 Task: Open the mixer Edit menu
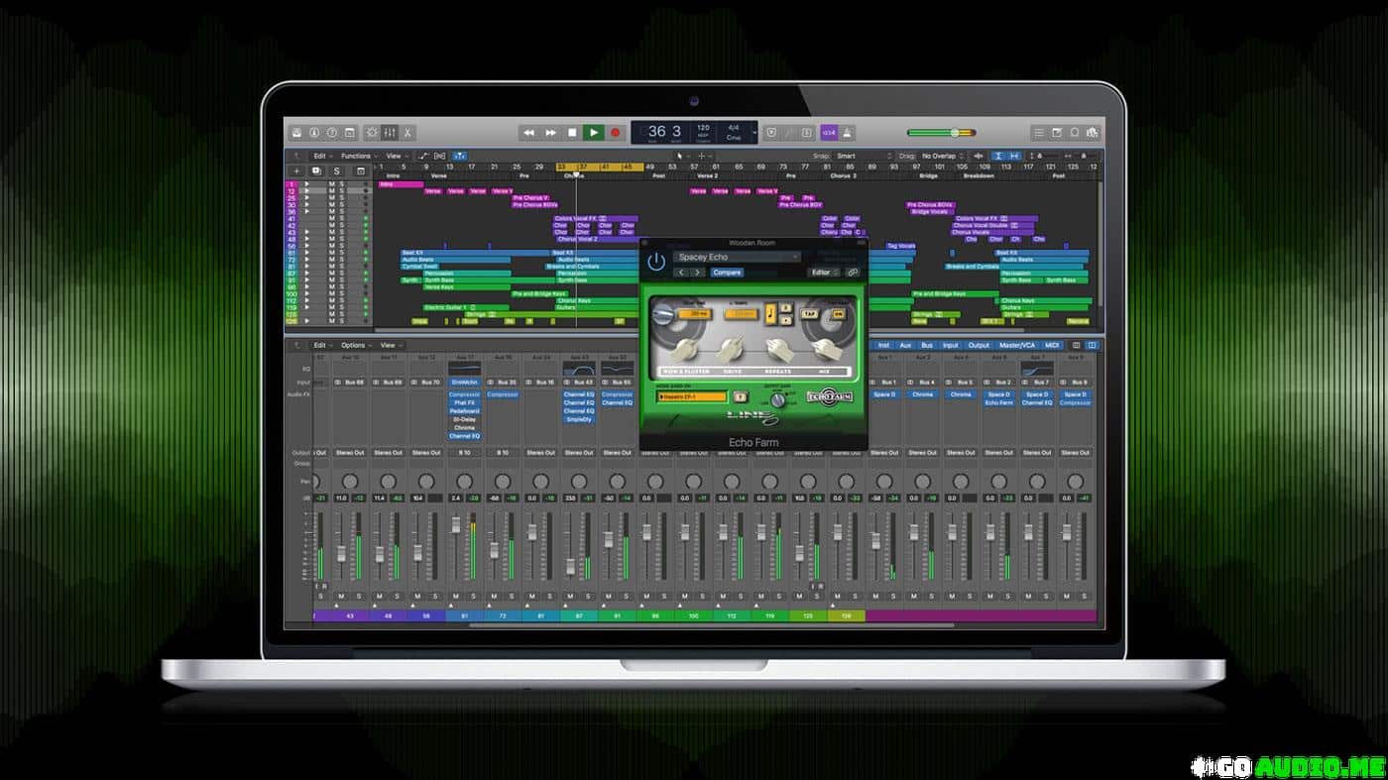[x=323, y=345]
